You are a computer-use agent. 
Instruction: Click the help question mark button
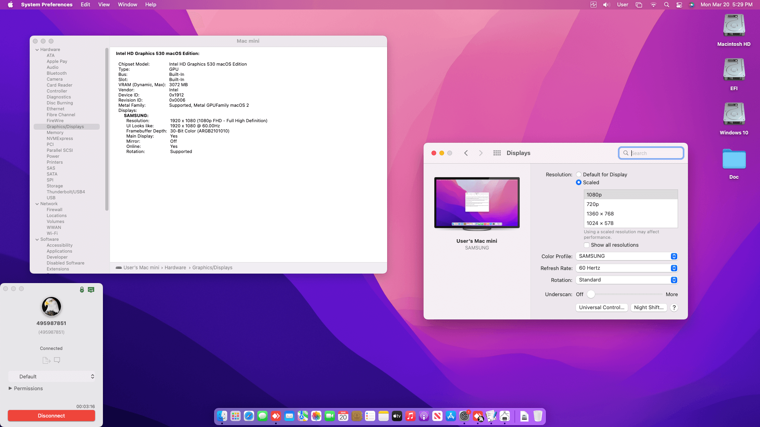click(x=674, y=308)
